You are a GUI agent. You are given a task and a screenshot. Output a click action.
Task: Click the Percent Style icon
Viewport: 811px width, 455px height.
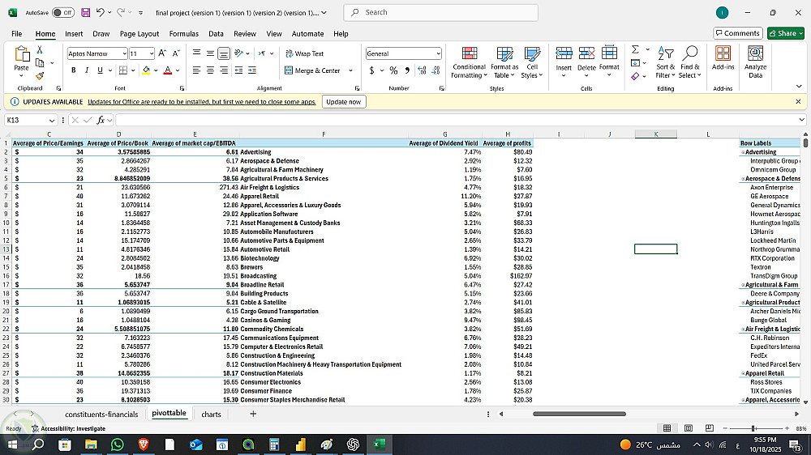[x=394, y=70]
